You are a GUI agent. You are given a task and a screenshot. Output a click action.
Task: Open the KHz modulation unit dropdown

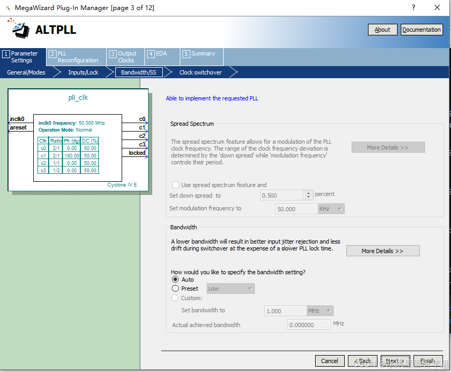pos(331,209)
